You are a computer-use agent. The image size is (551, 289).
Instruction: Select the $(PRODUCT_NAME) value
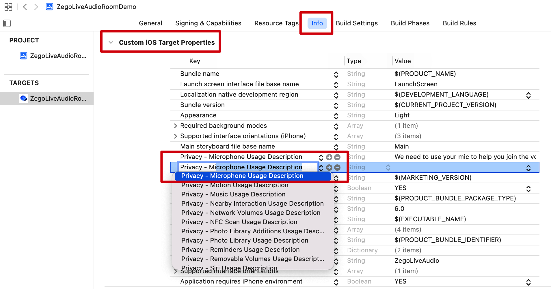pos(425,74)
